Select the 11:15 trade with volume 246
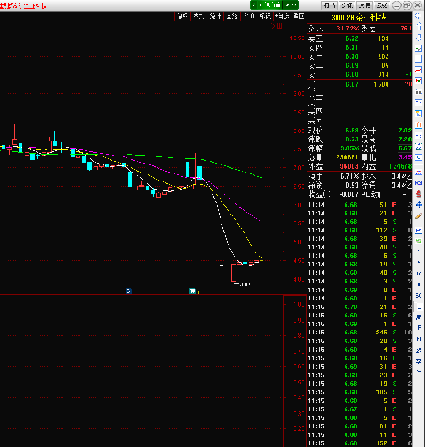The image size is (425, 447). (x=360, y=333)
